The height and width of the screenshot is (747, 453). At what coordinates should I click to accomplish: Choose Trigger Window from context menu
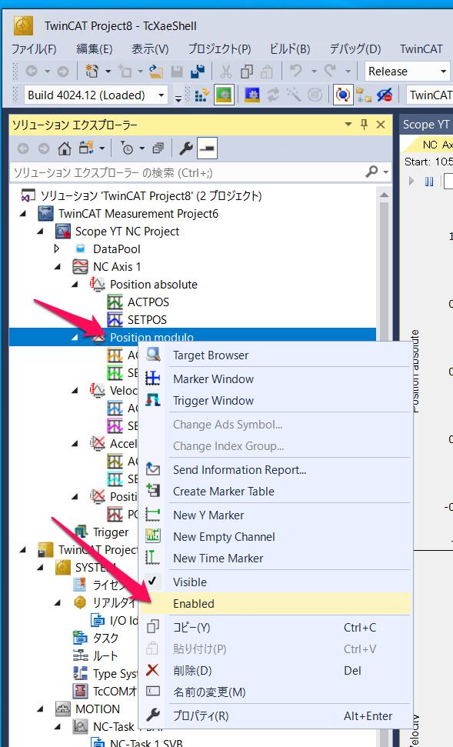click(x=276, y=401)
